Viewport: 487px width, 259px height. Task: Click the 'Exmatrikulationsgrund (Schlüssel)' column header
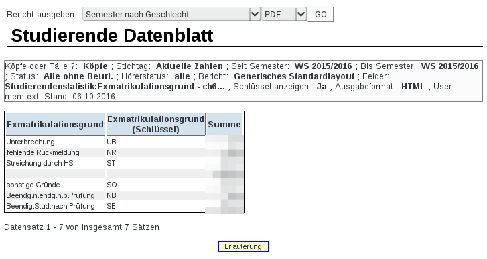(155, 124)
